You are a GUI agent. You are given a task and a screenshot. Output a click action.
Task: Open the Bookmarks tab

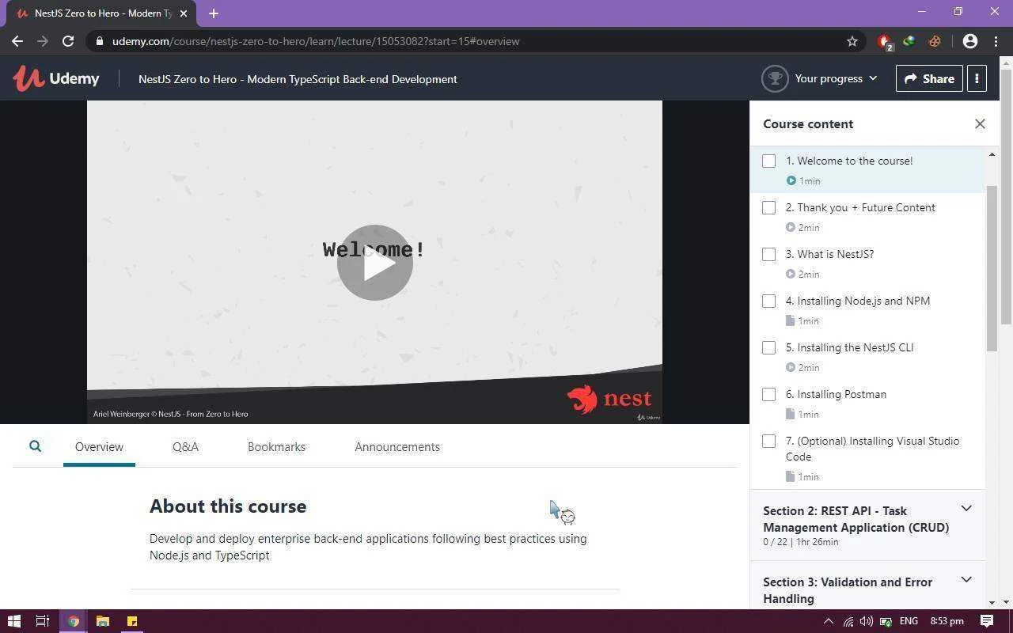[x=276, y=447]
